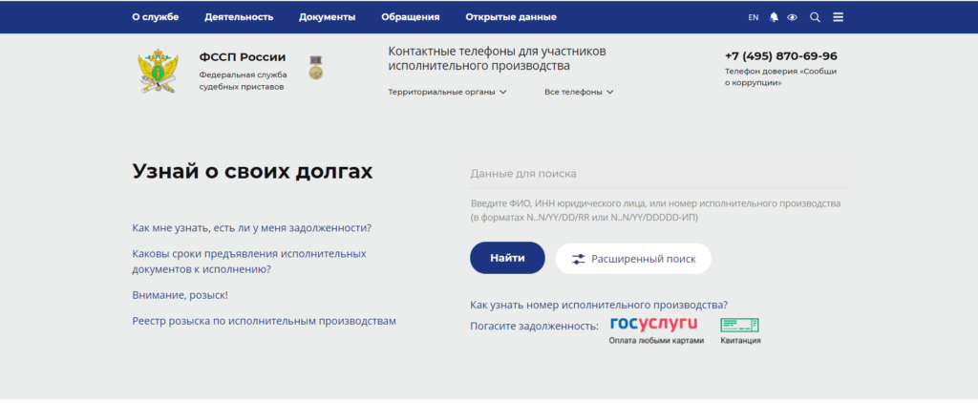This screenshot has height=403, width=978.
Task: Expand the Территориальные органы dropdown
Action: (447, 93)
